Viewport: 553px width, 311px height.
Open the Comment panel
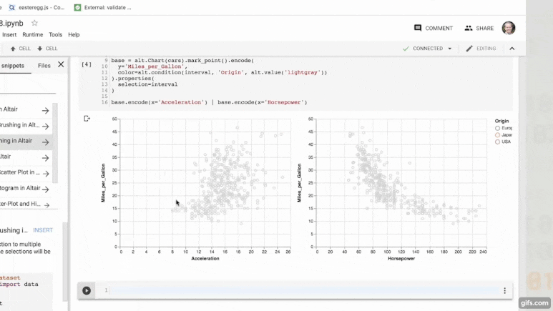click(x=433, y=28)
